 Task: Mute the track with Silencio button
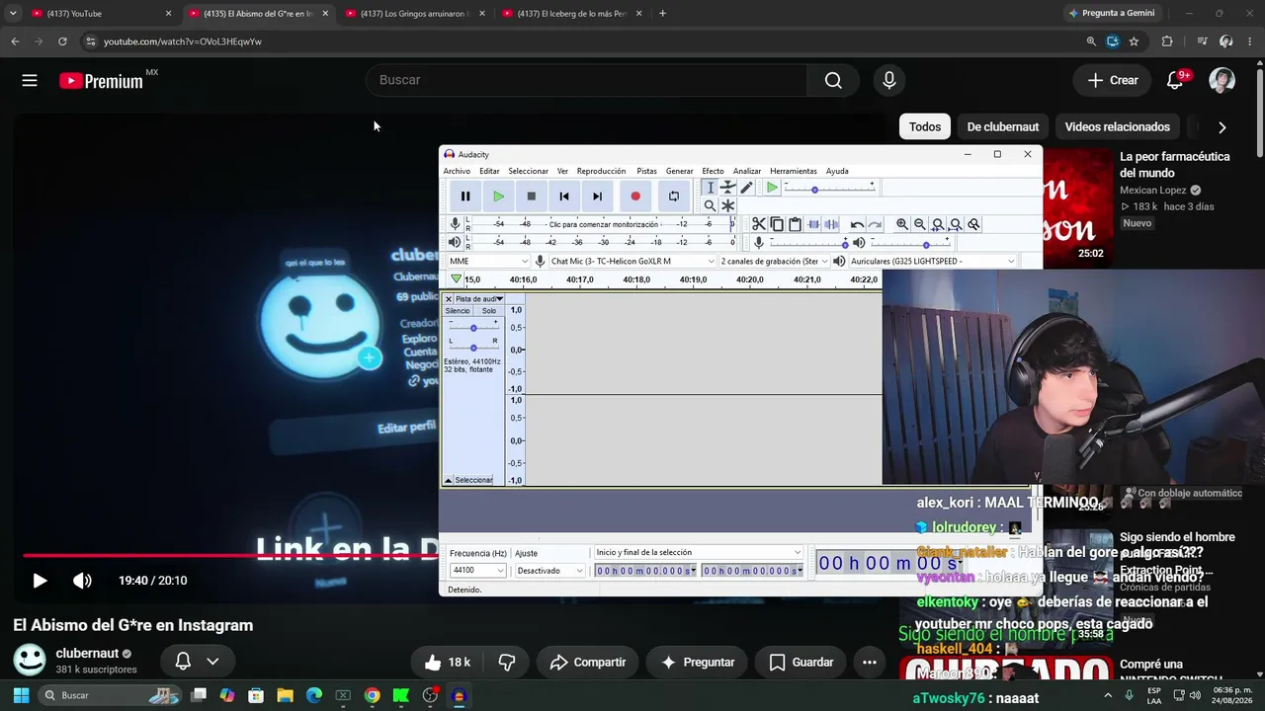pos(458,311)
